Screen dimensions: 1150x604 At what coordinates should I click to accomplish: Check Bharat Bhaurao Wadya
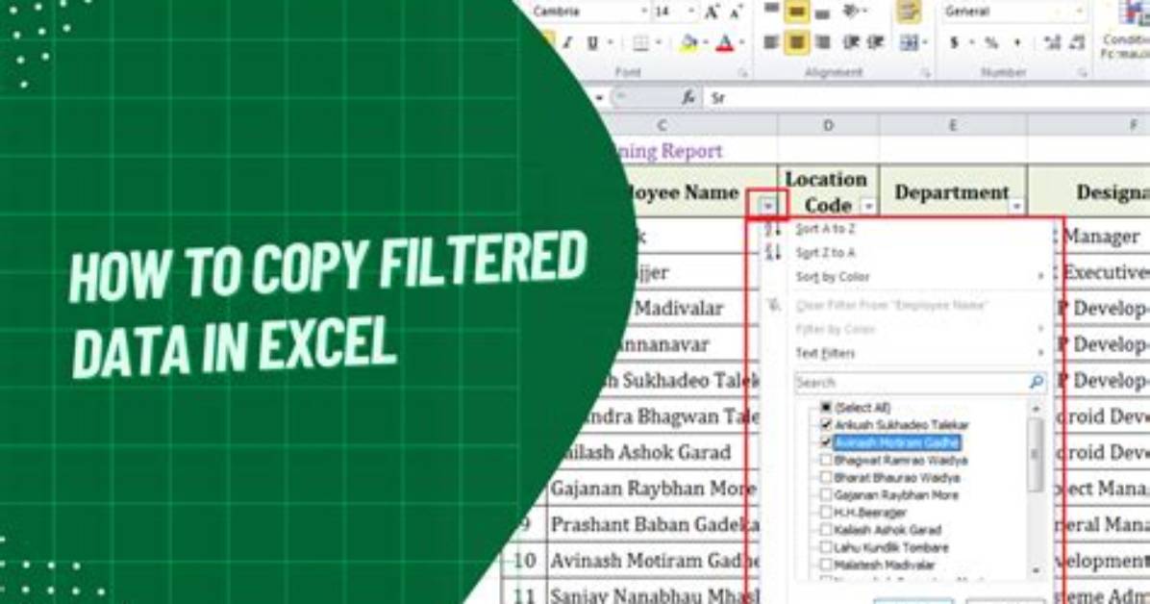coord(826,478)
